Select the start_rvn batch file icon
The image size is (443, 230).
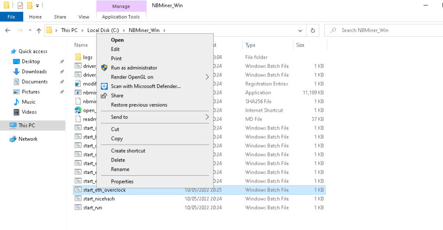[x=78, y=208]
